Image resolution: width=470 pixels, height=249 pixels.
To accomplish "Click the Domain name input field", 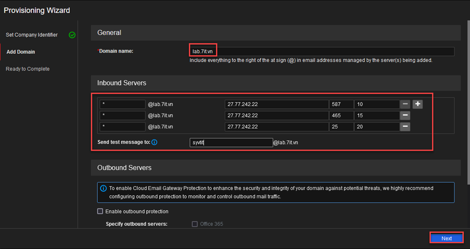I will click(322, 51).
